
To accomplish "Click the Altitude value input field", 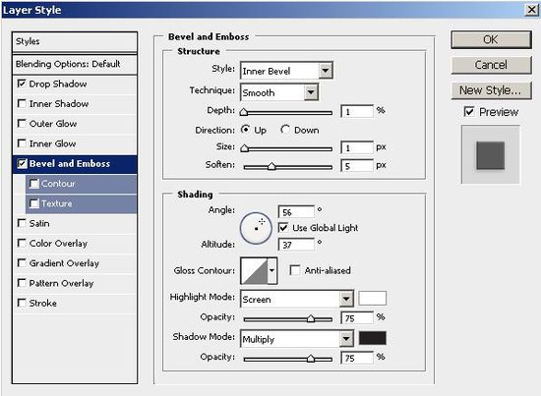I will [x=296, y=245].
